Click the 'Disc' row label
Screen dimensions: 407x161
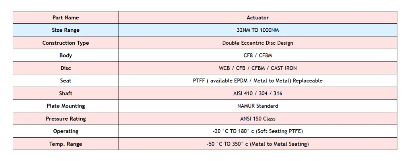pos(66,68)
